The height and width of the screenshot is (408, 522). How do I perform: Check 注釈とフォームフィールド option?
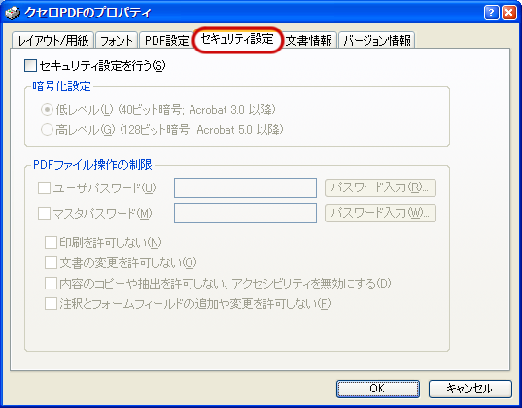[x=51, y=303]
